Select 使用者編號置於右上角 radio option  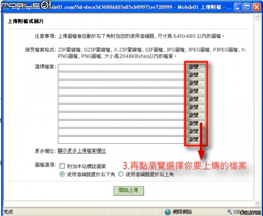click(x=121, y=174)
